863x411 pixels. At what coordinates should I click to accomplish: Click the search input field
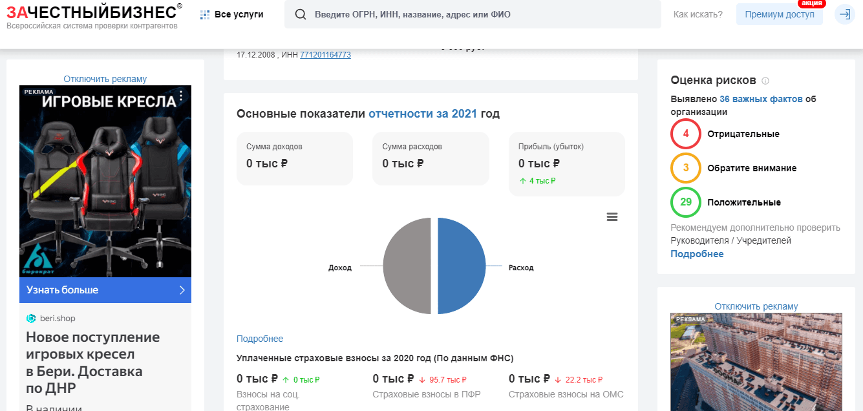[478, 14]
